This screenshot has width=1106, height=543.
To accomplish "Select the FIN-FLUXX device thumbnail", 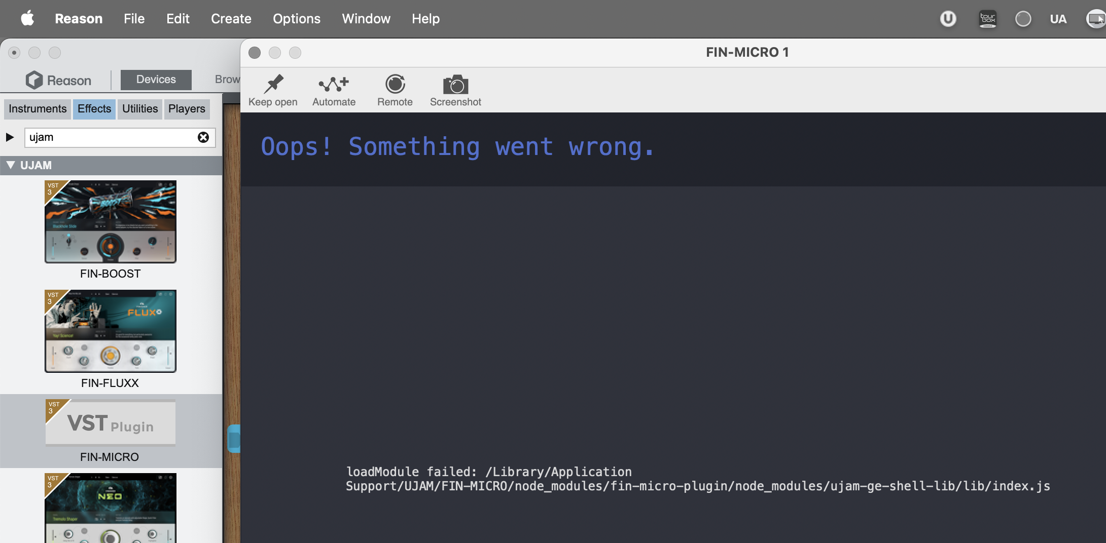I will point(111,331).
